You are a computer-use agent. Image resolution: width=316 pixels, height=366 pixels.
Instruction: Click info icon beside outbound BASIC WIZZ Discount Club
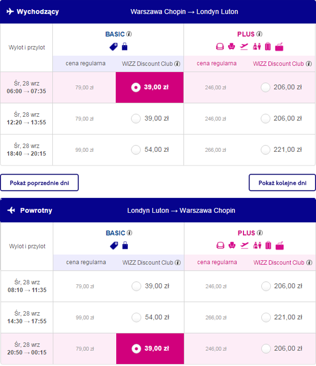coord(177,64)
